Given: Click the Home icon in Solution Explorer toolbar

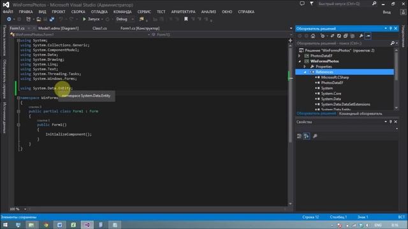Looking at the screenshot, I should pos(313,36).
